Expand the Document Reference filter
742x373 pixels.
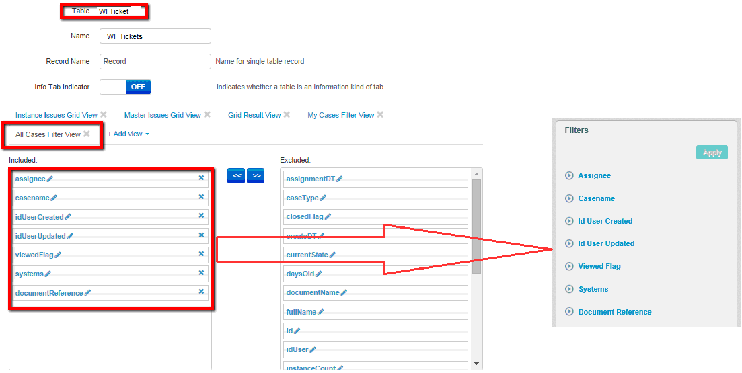pyautogui.click(x=570, y=312)
